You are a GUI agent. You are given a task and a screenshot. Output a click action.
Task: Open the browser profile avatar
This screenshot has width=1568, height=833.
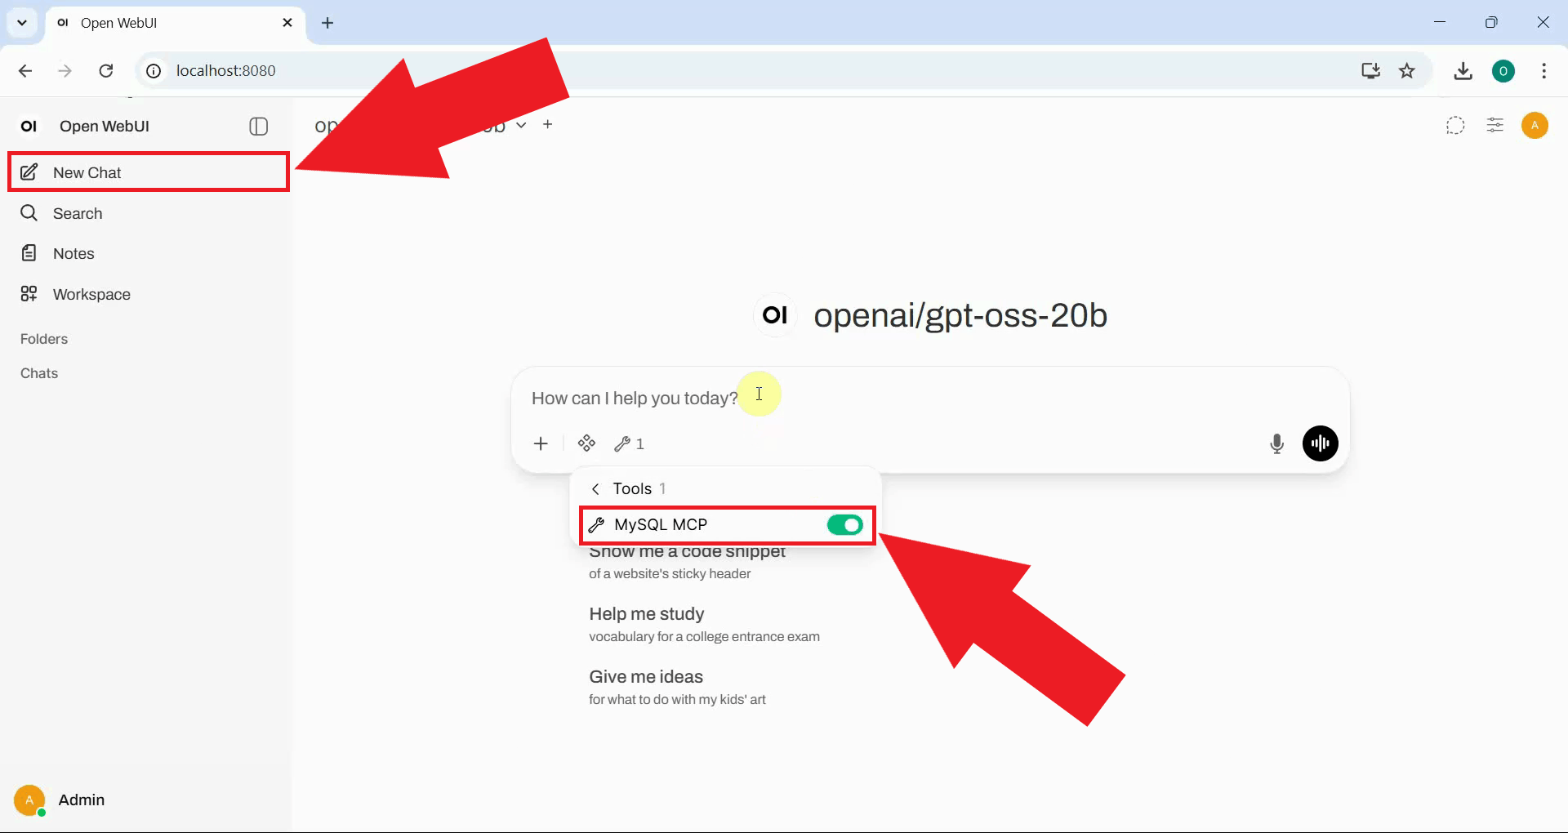[1503, 71]
